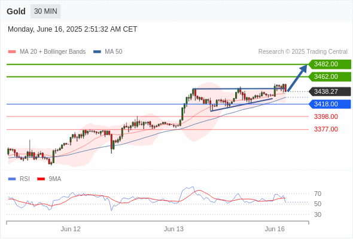This screenshot has width=353, height=239.
Task: Select the Gold chart title
Action: [x=16, y=11]
